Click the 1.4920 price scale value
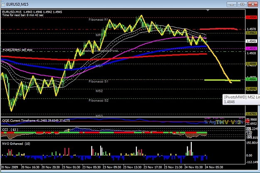Viewport: 260px width, 173px height. pos(251,53)
